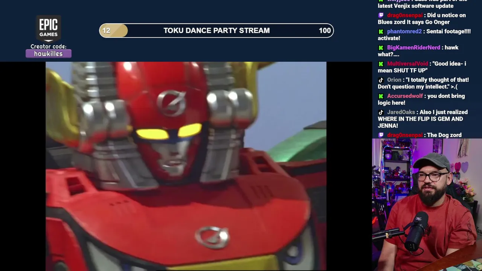Open the Accursedwolf username

[x=405, y=96]
